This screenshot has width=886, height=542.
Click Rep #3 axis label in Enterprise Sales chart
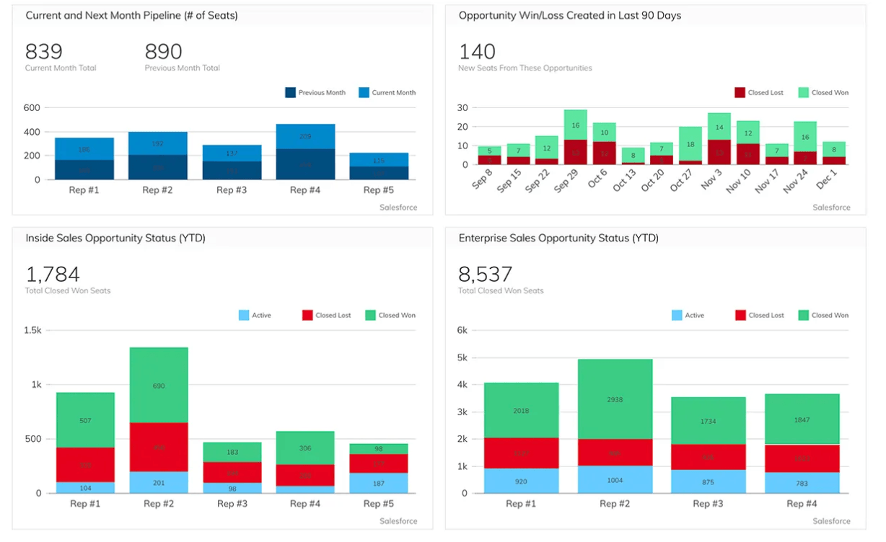click(709, 504)
